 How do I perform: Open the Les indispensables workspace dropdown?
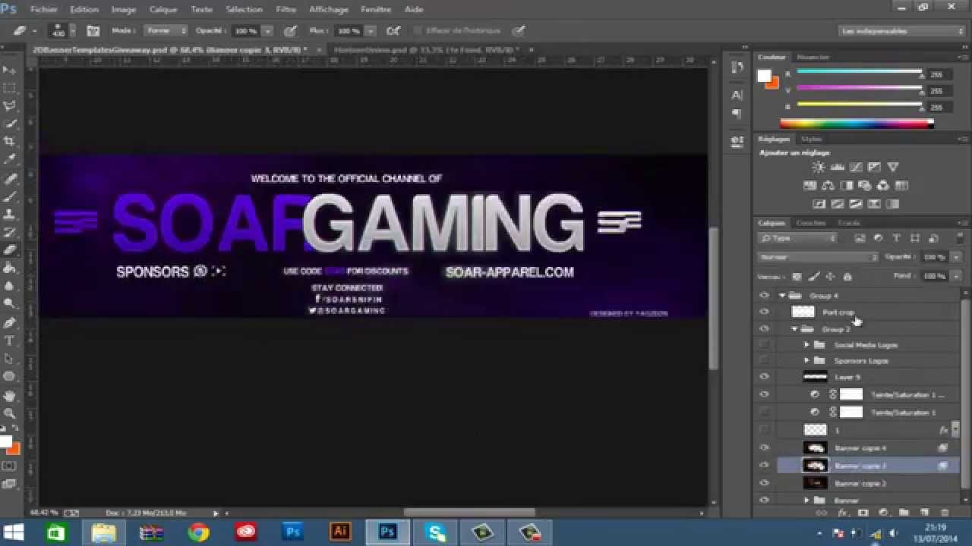point(902,31)
